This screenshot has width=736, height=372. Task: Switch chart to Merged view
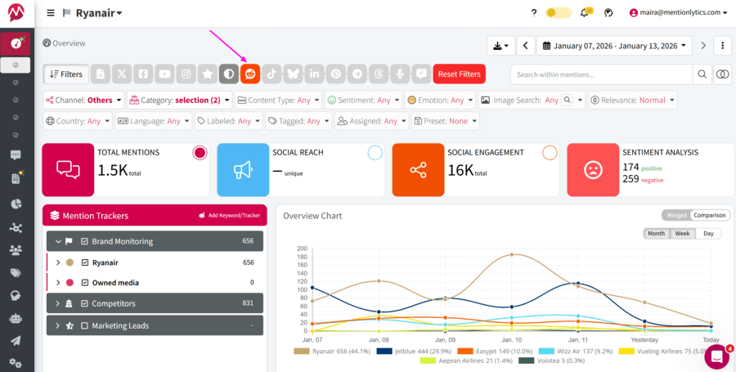pyautogui.click(x=676, y=215)
